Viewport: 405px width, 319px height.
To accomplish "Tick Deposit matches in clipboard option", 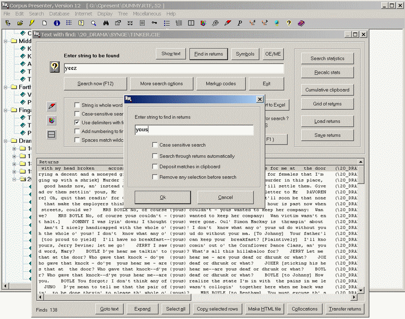I will point(155,167).
